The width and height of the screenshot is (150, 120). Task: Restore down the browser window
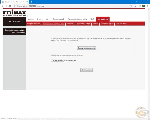pos(142,2)
